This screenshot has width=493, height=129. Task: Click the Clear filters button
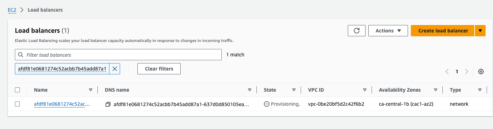(159, 69)
